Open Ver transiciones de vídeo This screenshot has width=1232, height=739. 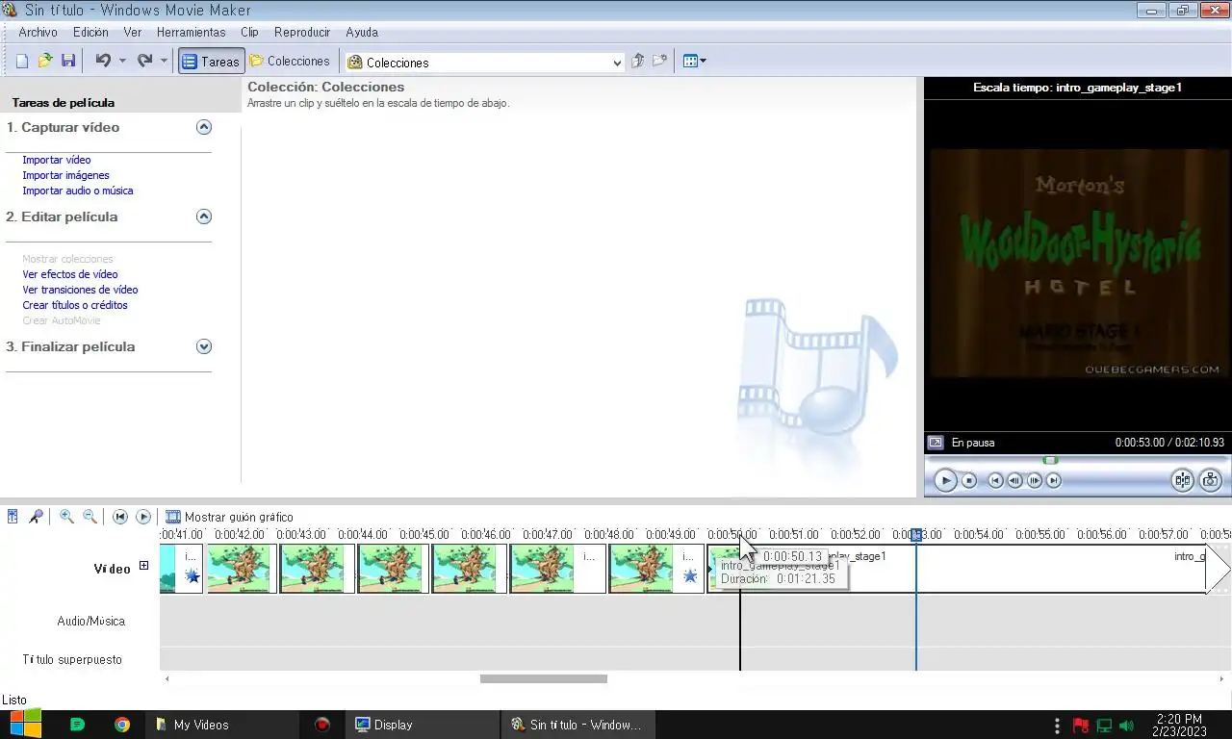[x=80, y=290]
